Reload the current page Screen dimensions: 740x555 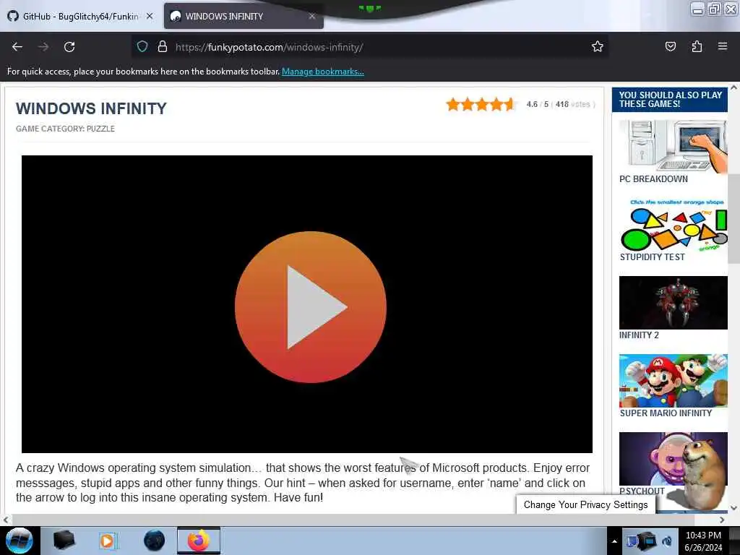coord(69,47)
